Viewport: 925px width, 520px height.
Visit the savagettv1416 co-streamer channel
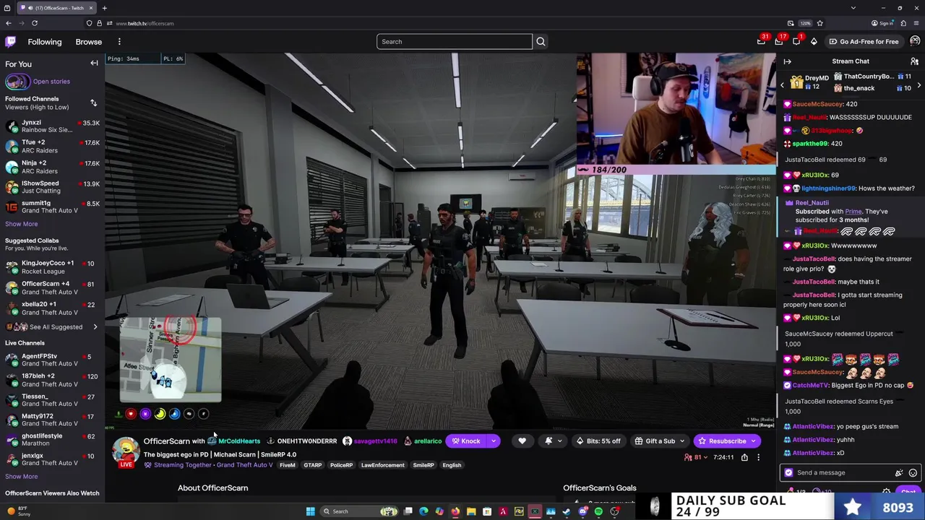coord(376,441)
